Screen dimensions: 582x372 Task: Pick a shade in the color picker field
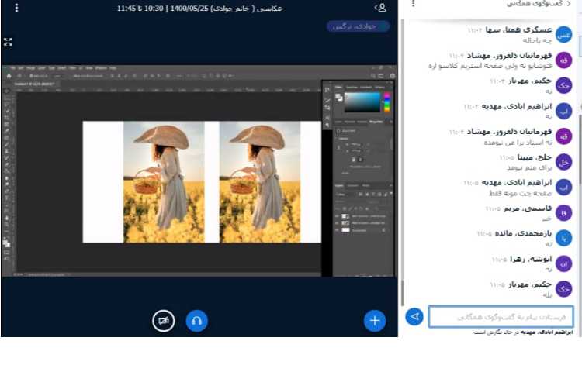coord(362,102)
